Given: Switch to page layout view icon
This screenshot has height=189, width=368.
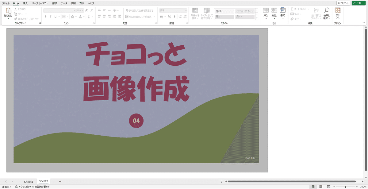Looking at the screenshot, I should [320, 187].
